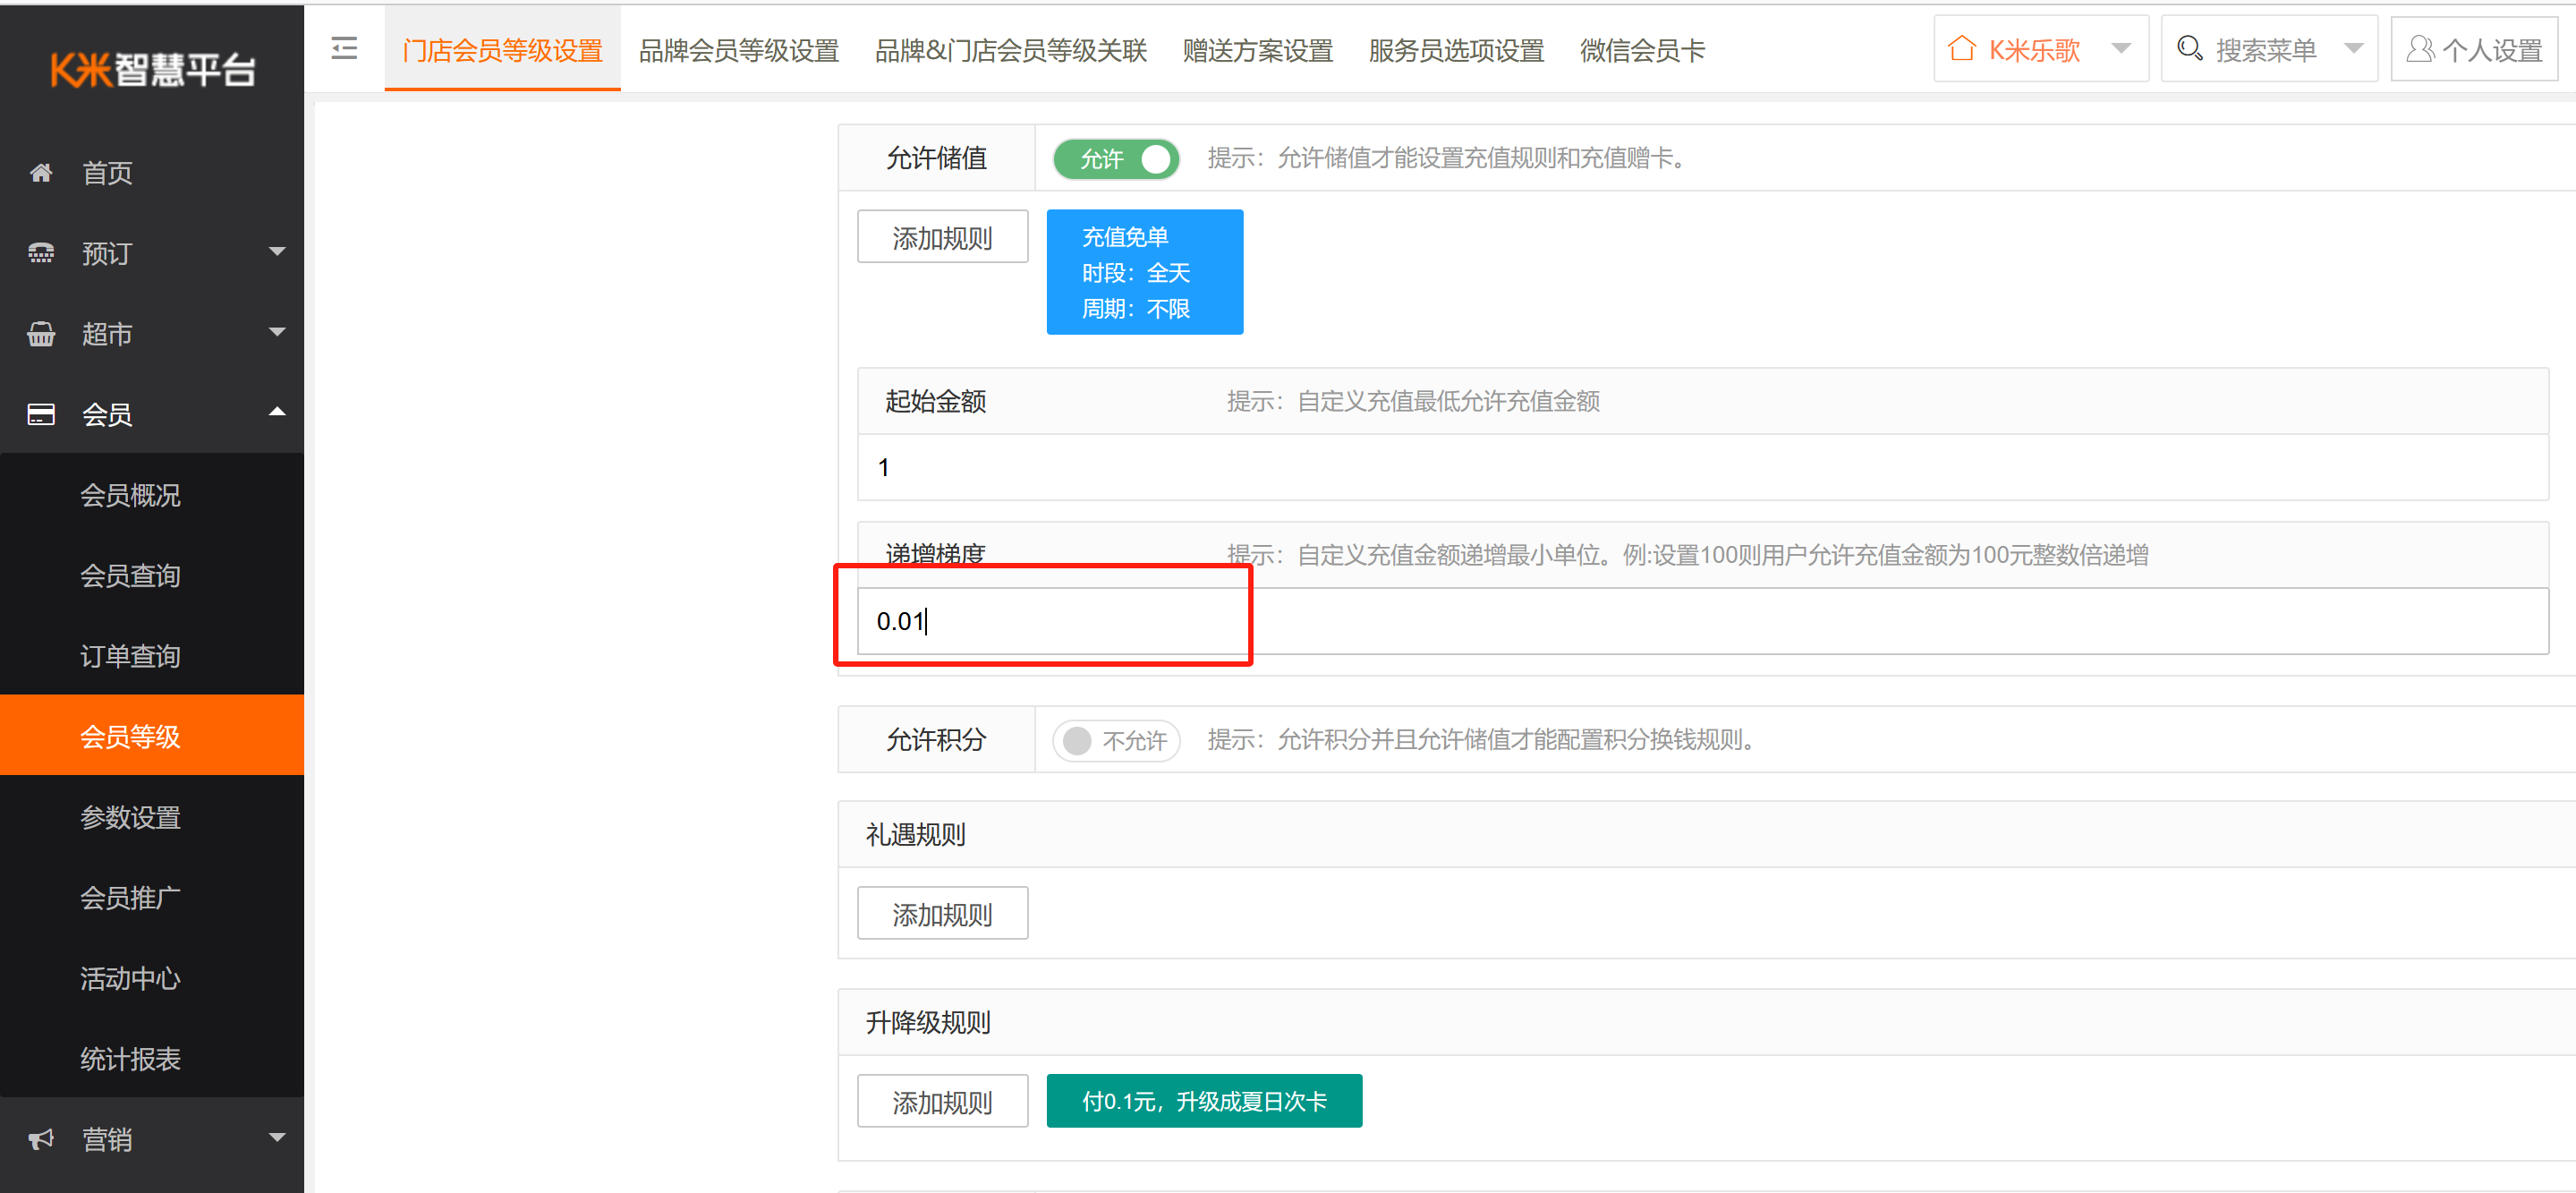Screen dimensions: 2576x1193
Task: Select 会员等级 in sidebar
Action: (152, 735)
